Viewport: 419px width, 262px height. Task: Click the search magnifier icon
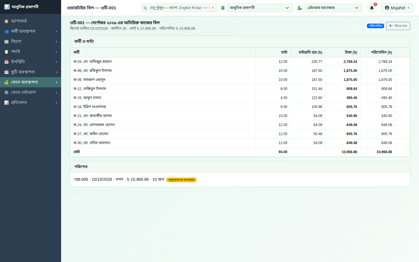tap(145, 8)
